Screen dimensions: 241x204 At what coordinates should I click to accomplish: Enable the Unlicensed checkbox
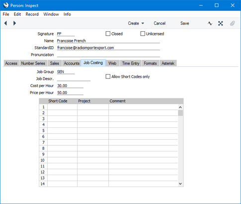(x=143, y=34)
